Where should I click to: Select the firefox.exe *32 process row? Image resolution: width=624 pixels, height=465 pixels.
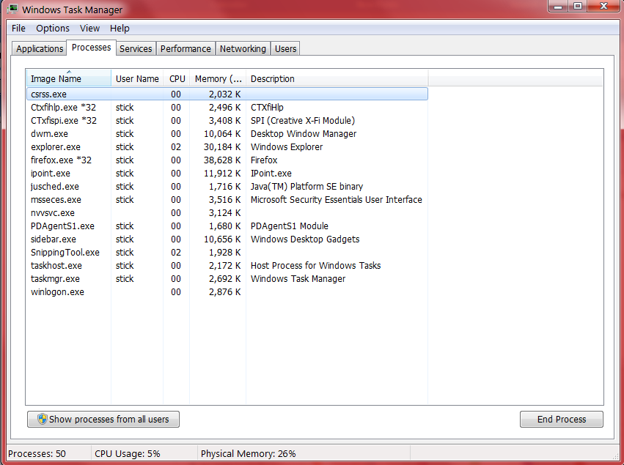click(x=62, y=160)
